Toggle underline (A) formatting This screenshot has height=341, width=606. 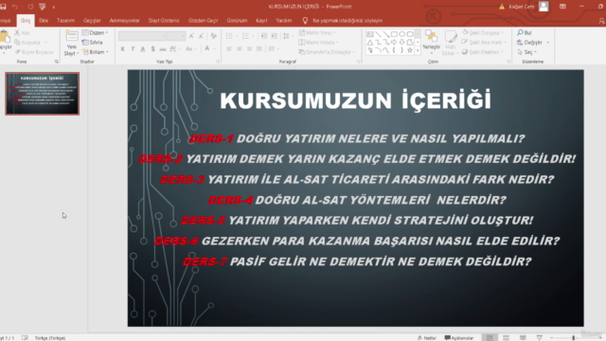pos(143,48)
